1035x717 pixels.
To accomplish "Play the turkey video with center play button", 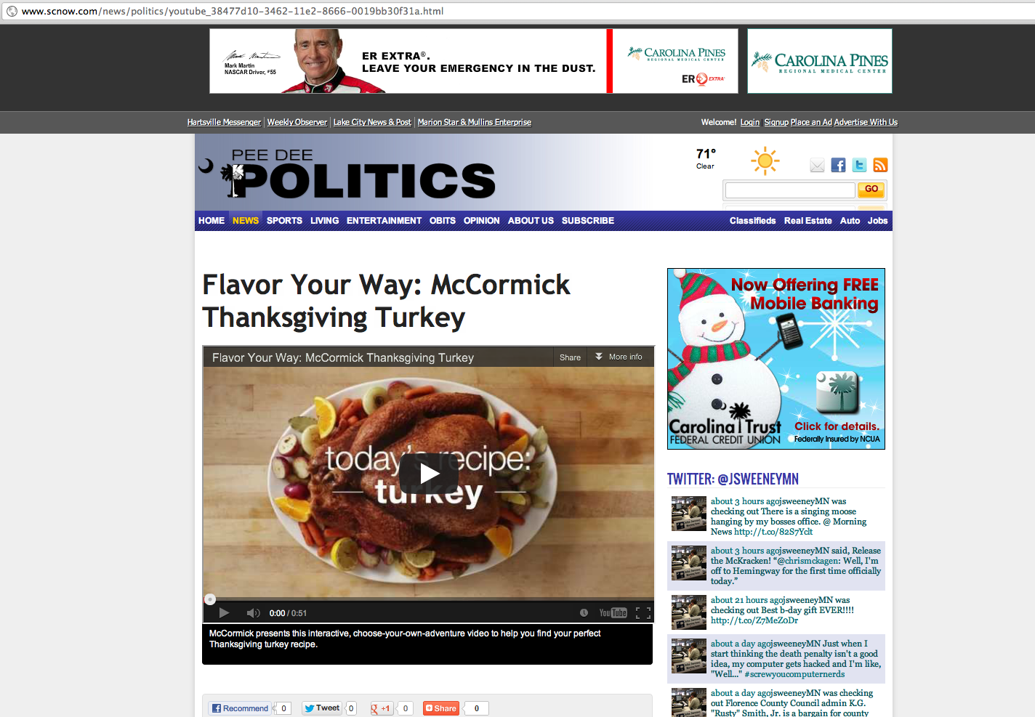I will coord(429,474).
